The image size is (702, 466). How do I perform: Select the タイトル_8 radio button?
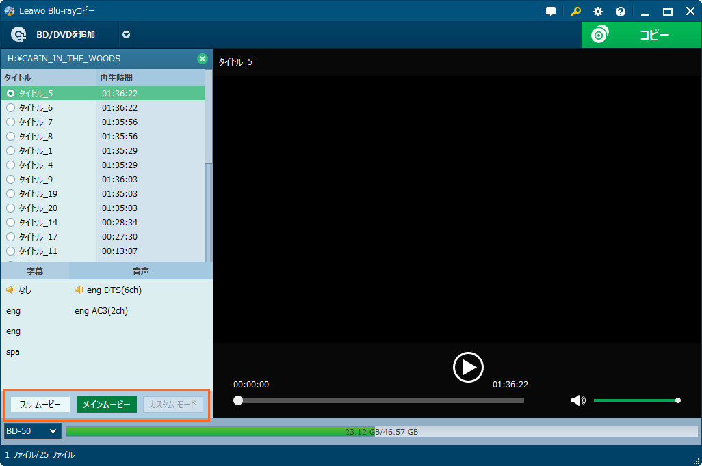11,137
